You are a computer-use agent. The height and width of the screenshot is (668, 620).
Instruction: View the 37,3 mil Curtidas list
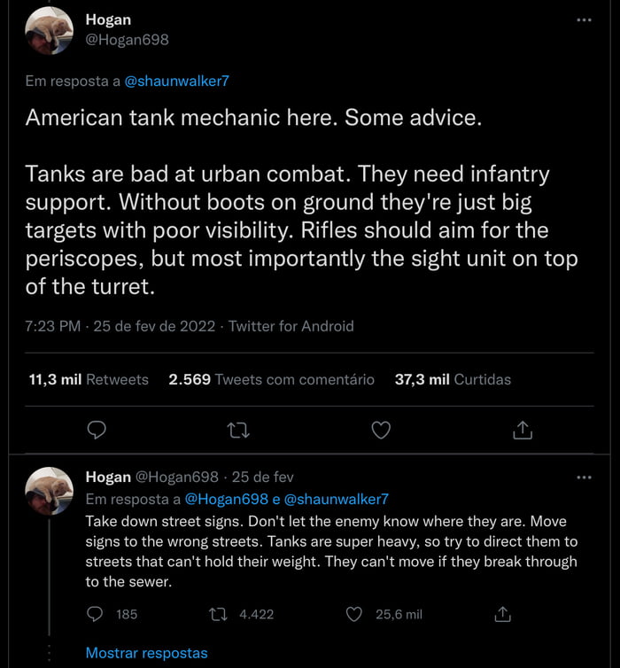(453, 379)
